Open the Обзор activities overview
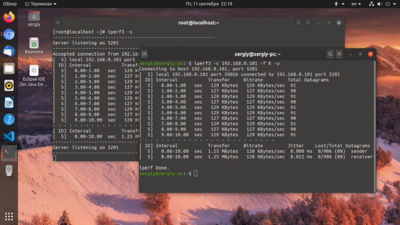The width and height of the screenshot is (400, 225). 9,4
